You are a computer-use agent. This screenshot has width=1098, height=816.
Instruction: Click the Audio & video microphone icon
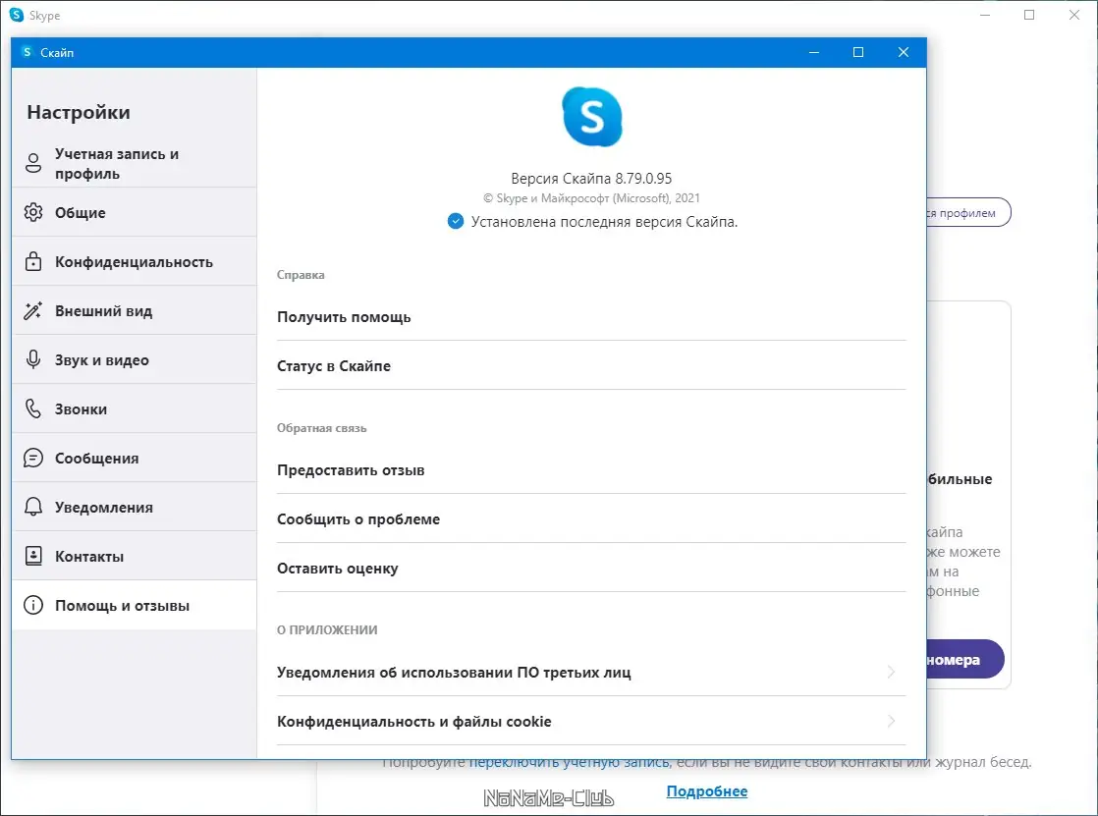(33, 359)
